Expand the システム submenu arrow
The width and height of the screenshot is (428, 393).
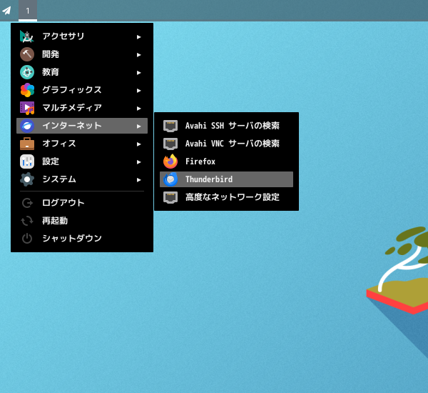click(139, 180)
